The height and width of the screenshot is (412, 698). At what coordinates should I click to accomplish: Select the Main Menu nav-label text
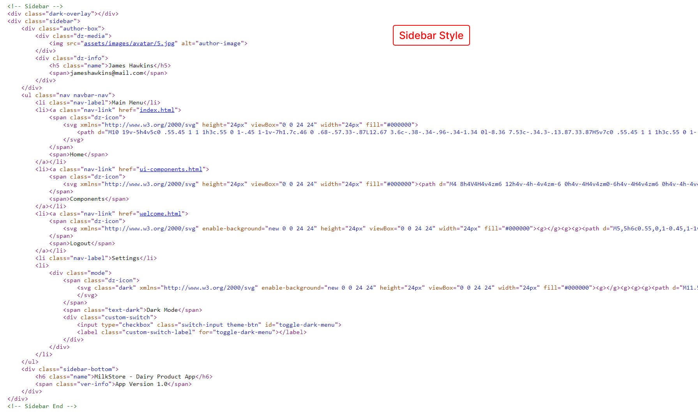[127, 103]
